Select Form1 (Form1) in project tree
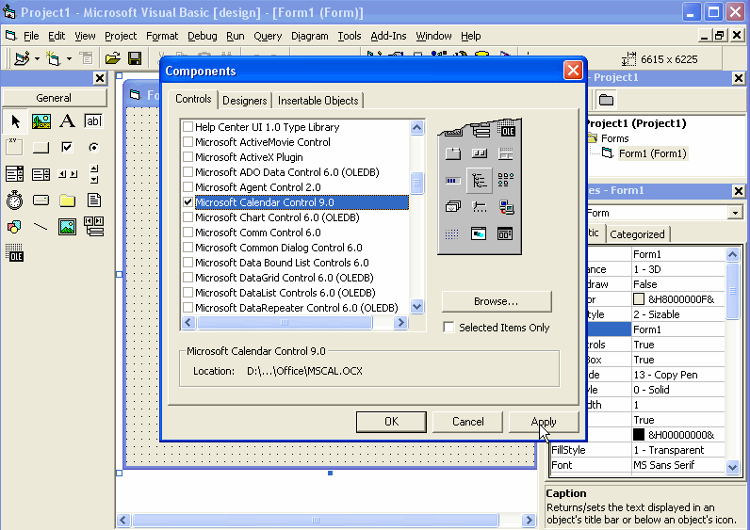The image size is (750, 530). point(652,153)
